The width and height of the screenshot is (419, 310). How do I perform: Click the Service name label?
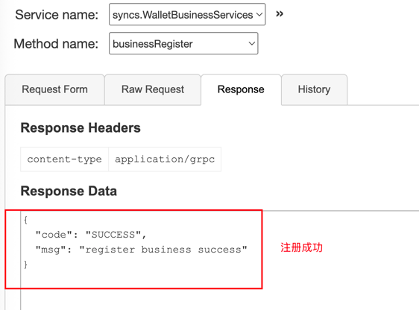57,15
